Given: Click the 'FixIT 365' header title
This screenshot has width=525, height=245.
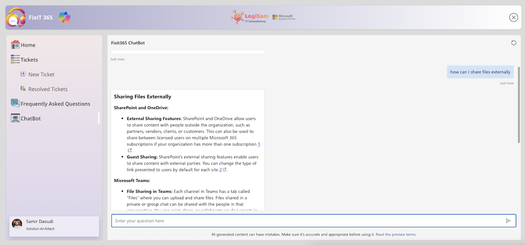Looking at the screenshot, I should click(x=41, y=17).
